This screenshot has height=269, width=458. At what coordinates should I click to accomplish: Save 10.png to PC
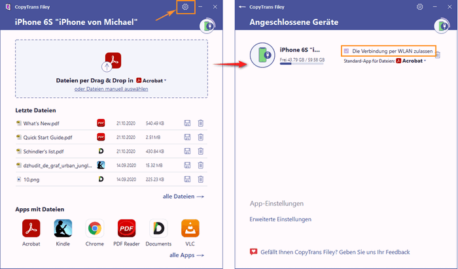pos(187,180)
